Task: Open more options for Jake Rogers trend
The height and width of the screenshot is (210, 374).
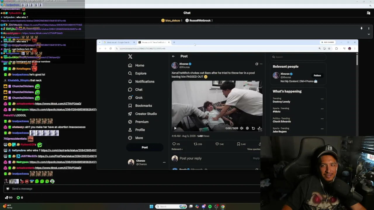Action: [x=322, y=129]
